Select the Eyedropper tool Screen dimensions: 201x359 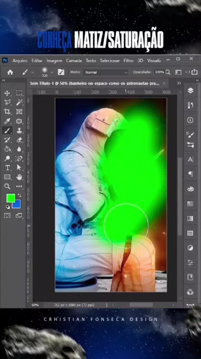(7, 121)
